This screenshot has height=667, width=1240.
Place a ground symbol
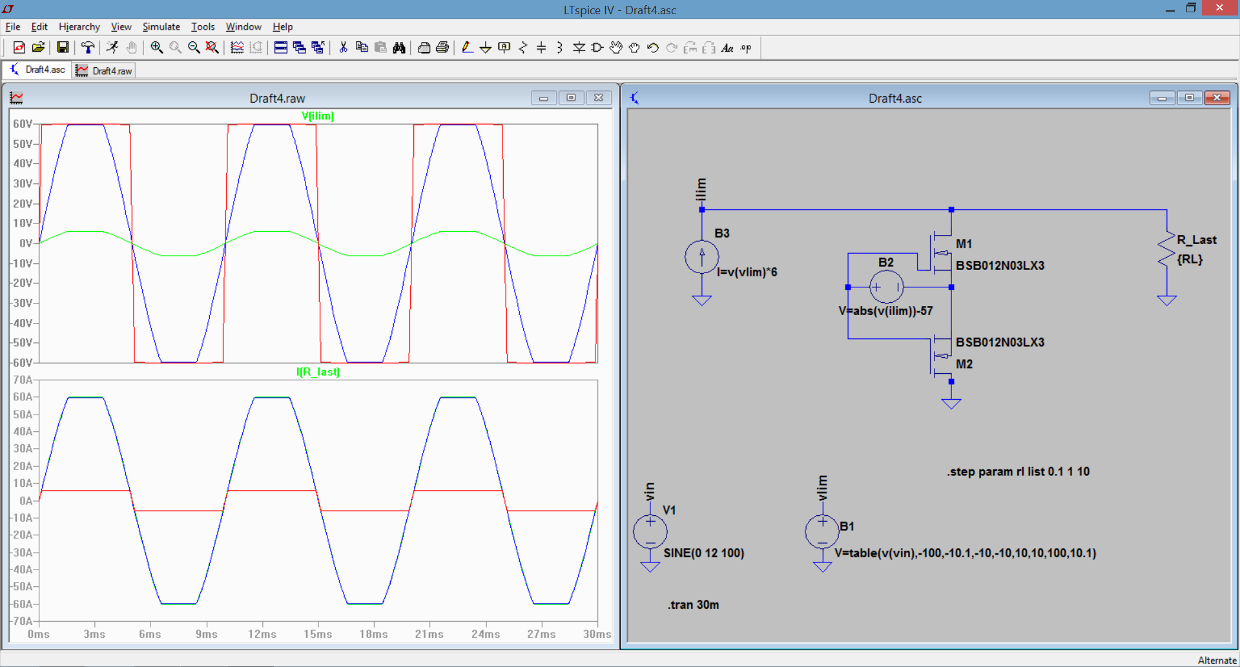pos(486,47)
